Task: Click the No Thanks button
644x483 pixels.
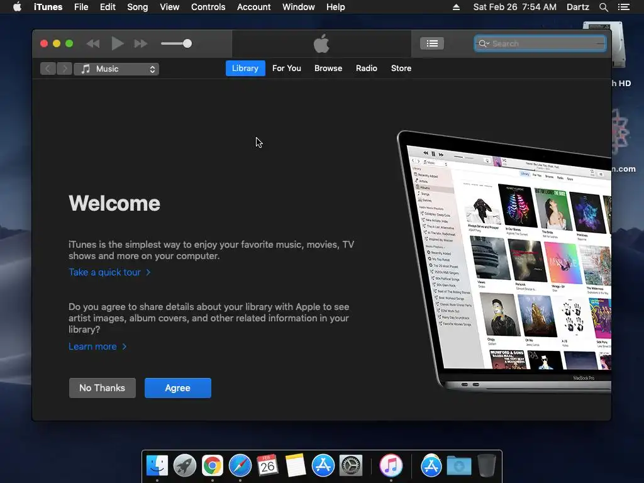Action: point(103,388)
